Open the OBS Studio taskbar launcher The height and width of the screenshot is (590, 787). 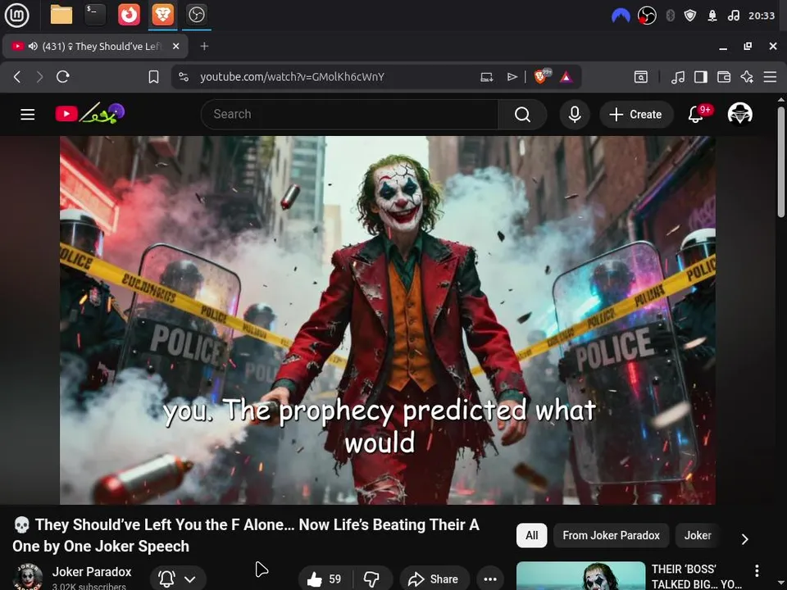coord(196,15)
